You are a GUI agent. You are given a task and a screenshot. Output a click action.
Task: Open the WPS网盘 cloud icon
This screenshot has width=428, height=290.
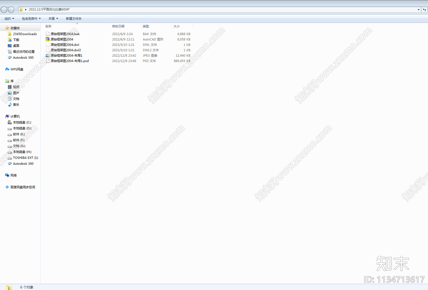pos(7,69)
